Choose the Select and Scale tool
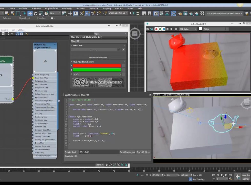Viewport: 251px width, 185px height. (41, 13)
